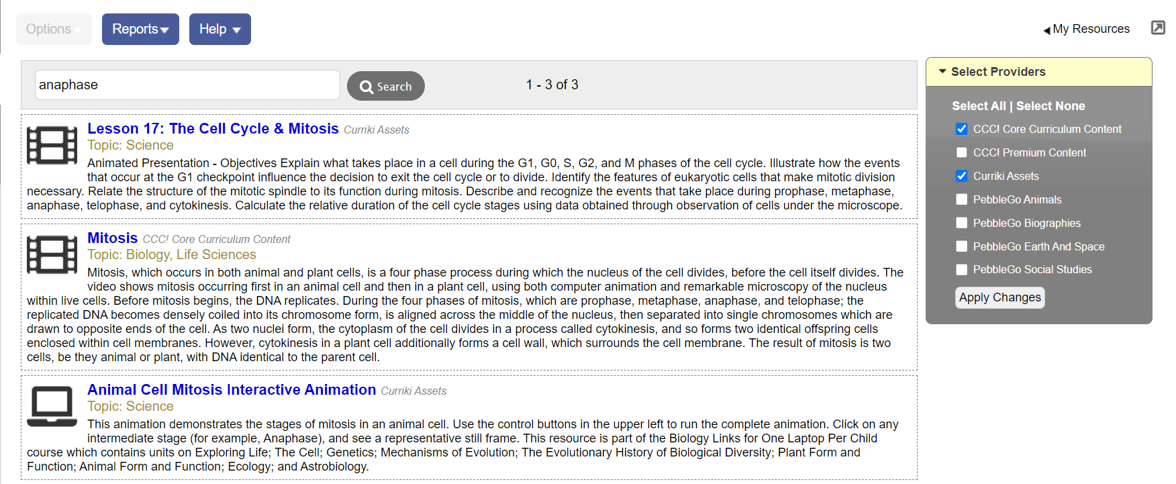This screenshot has width=1176, height=484.
Task: Click the pop-out window icon
Action: 1158,28
